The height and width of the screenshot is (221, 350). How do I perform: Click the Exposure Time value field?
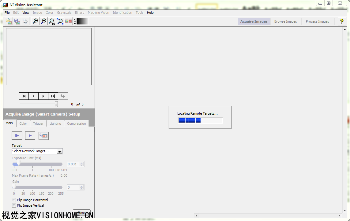pos(73,164)
